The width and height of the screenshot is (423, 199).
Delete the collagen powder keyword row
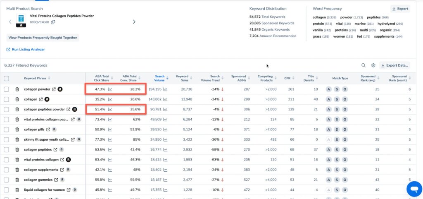pos(17,89)
